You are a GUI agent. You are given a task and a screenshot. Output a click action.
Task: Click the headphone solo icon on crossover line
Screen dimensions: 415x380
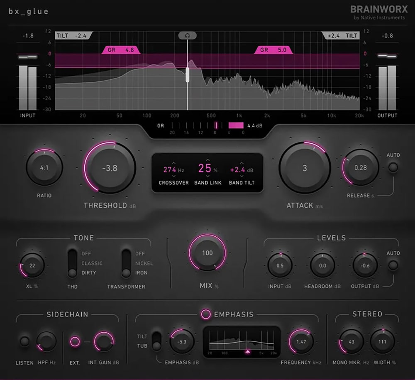coord(188,36)
